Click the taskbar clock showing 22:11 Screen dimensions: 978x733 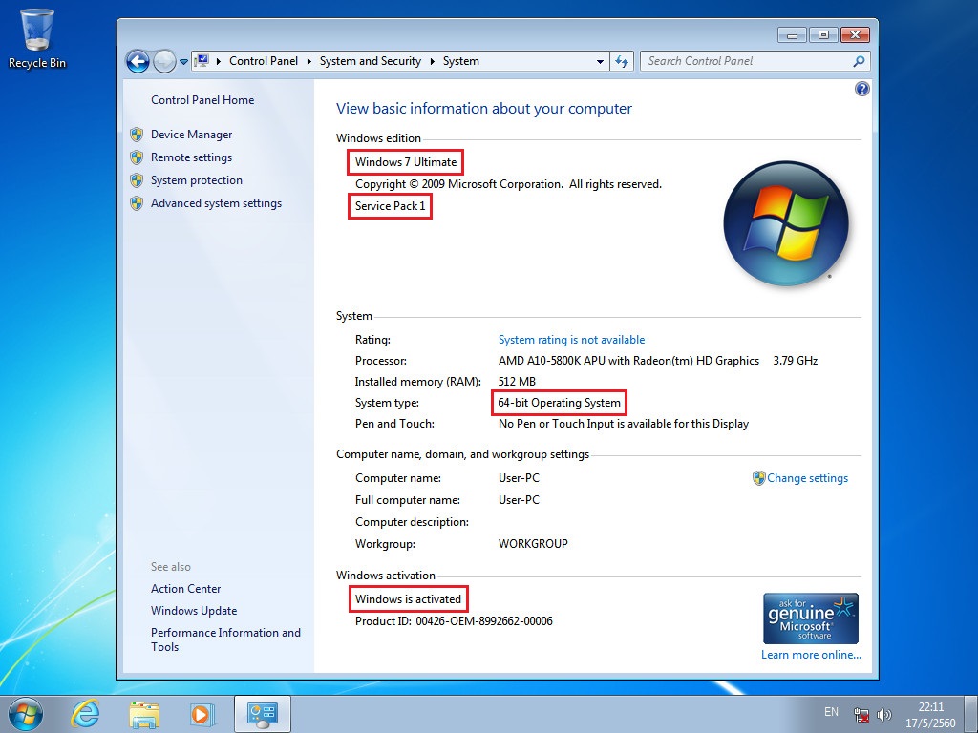[930, 715]
